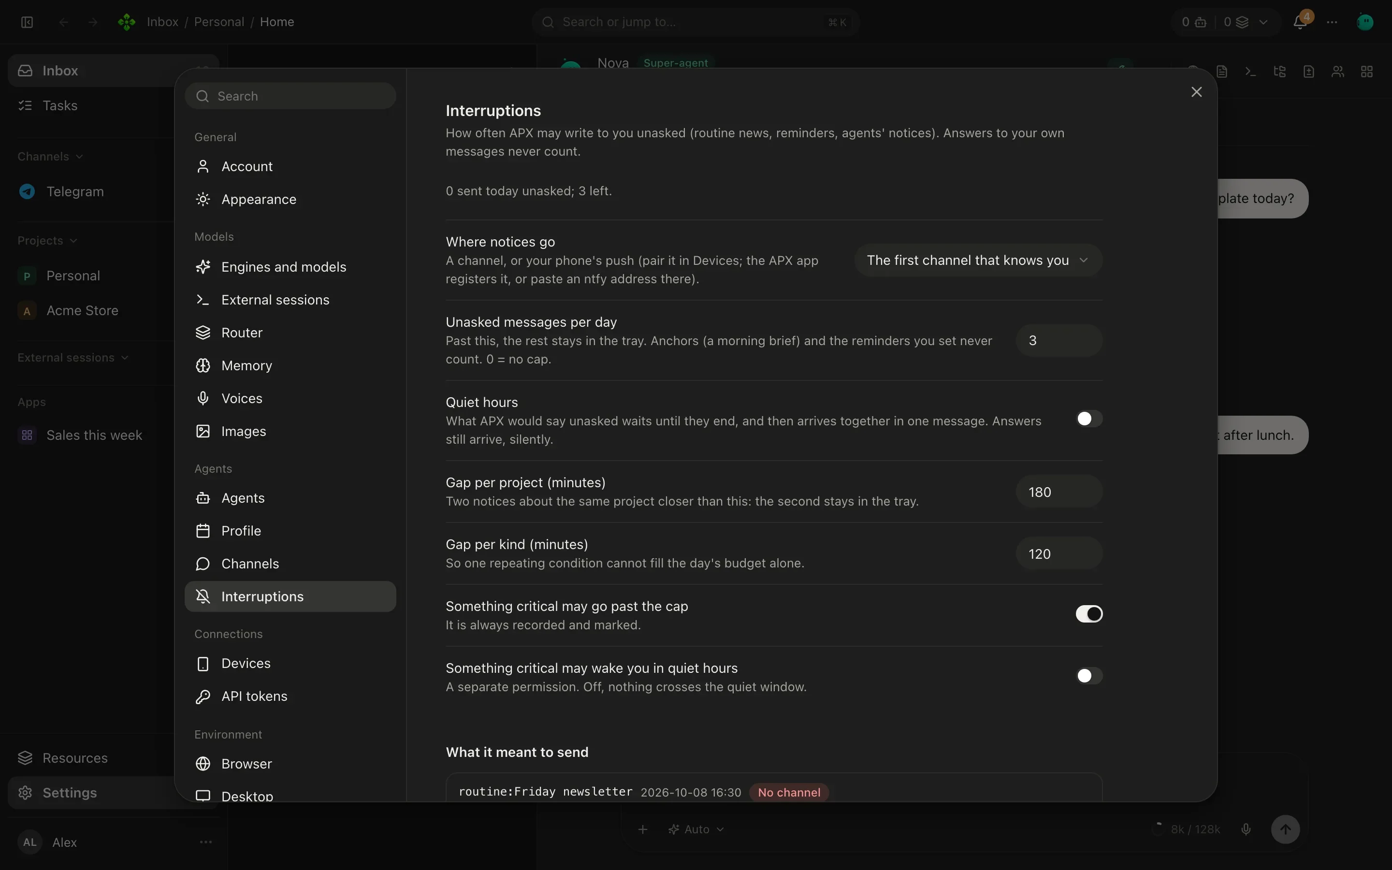Click the grid apps icon in chat toolbar

point(1367,72)
